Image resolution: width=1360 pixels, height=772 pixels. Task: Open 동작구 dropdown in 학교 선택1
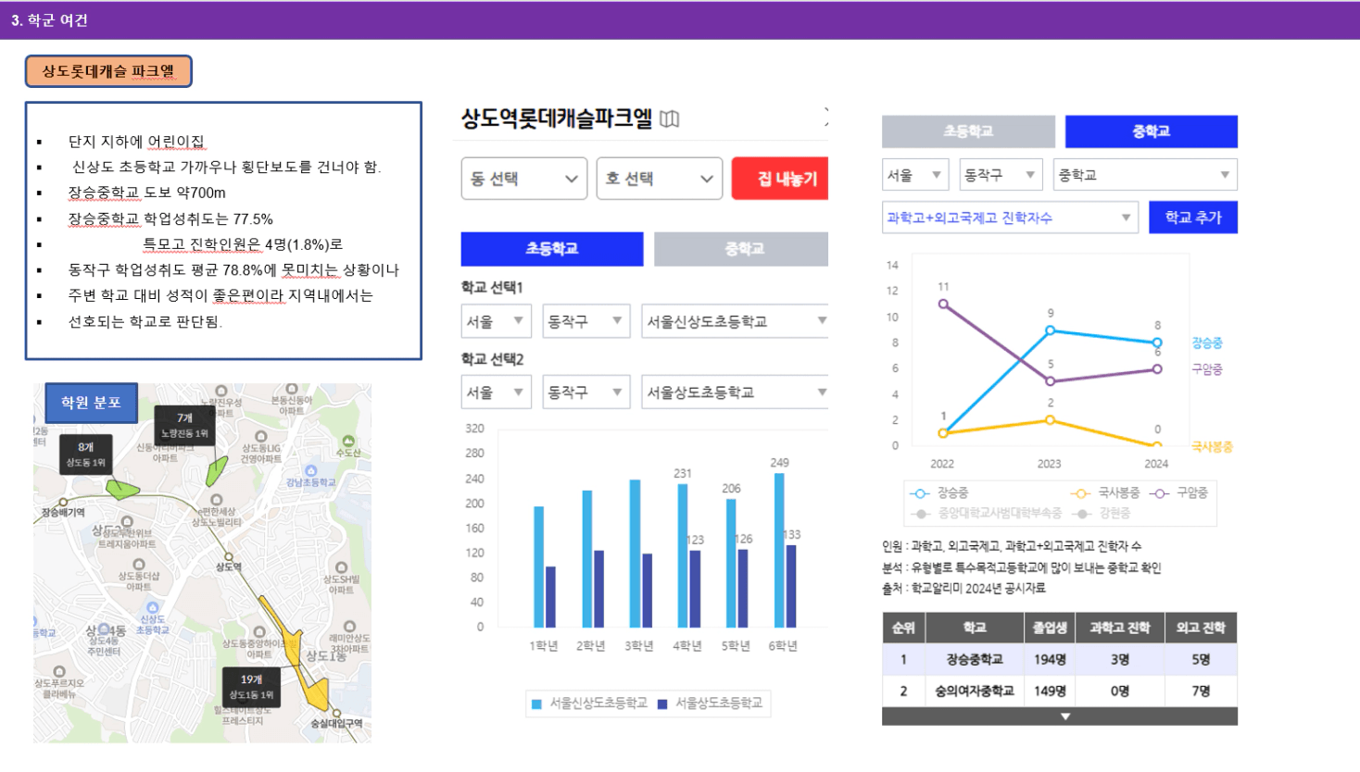pos(586,321)
